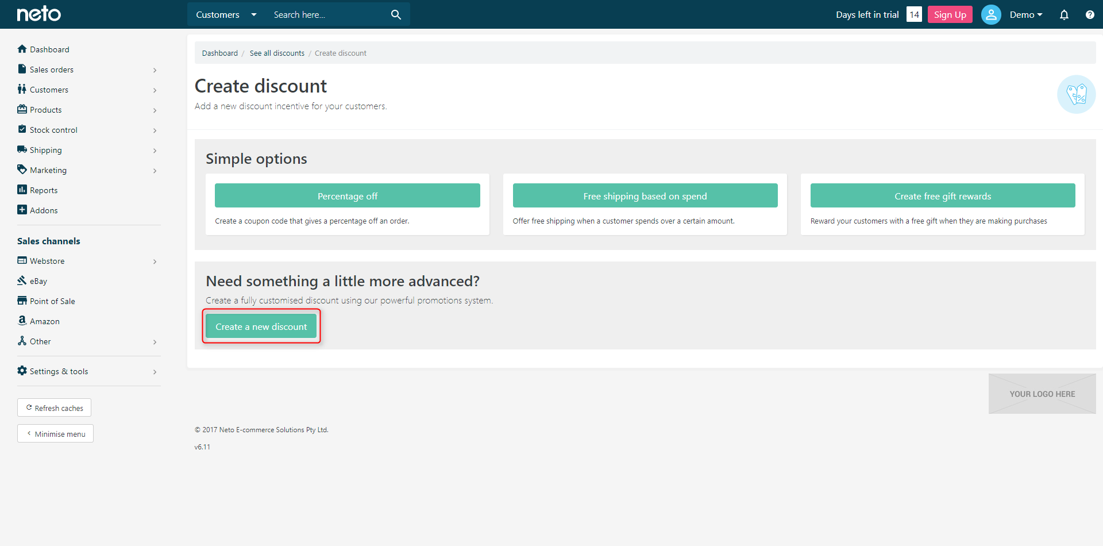1103x546 pixels.
Task: Click Minimise menu button
Action: [56, 433]
